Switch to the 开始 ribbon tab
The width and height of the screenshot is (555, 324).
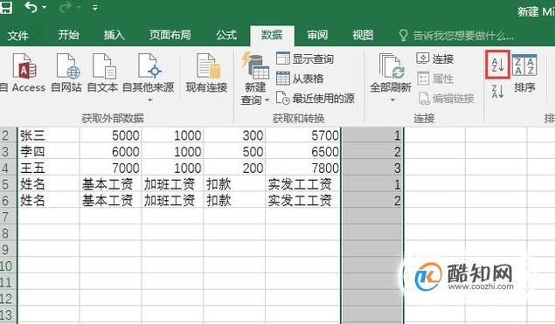[68, 35]
